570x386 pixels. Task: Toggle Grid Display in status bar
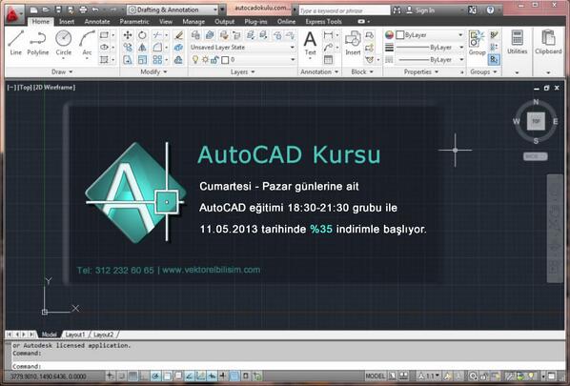[x=132, y=376]
